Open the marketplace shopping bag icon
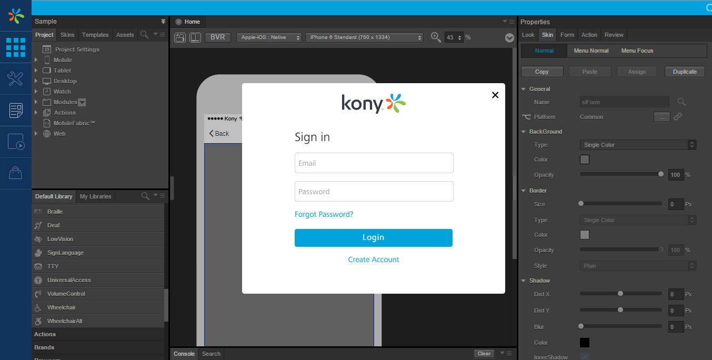The image size is (712, 360). click(x=16, y=172)
